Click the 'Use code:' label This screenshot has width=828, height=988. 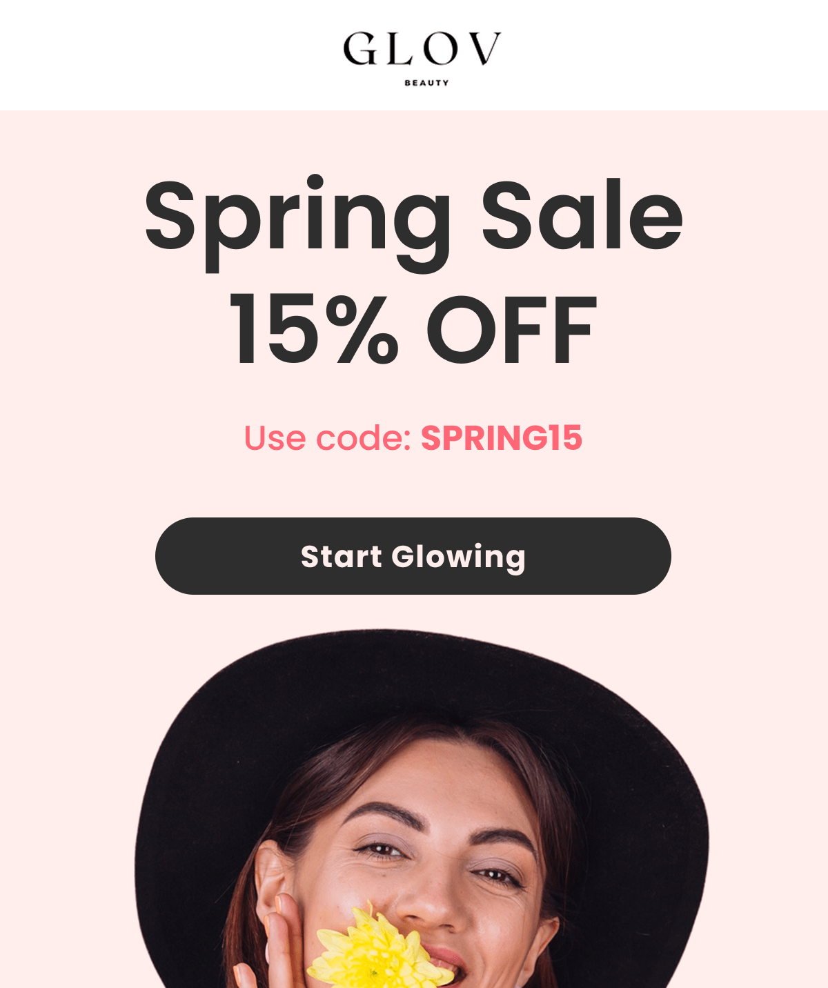tap(328, 438)
